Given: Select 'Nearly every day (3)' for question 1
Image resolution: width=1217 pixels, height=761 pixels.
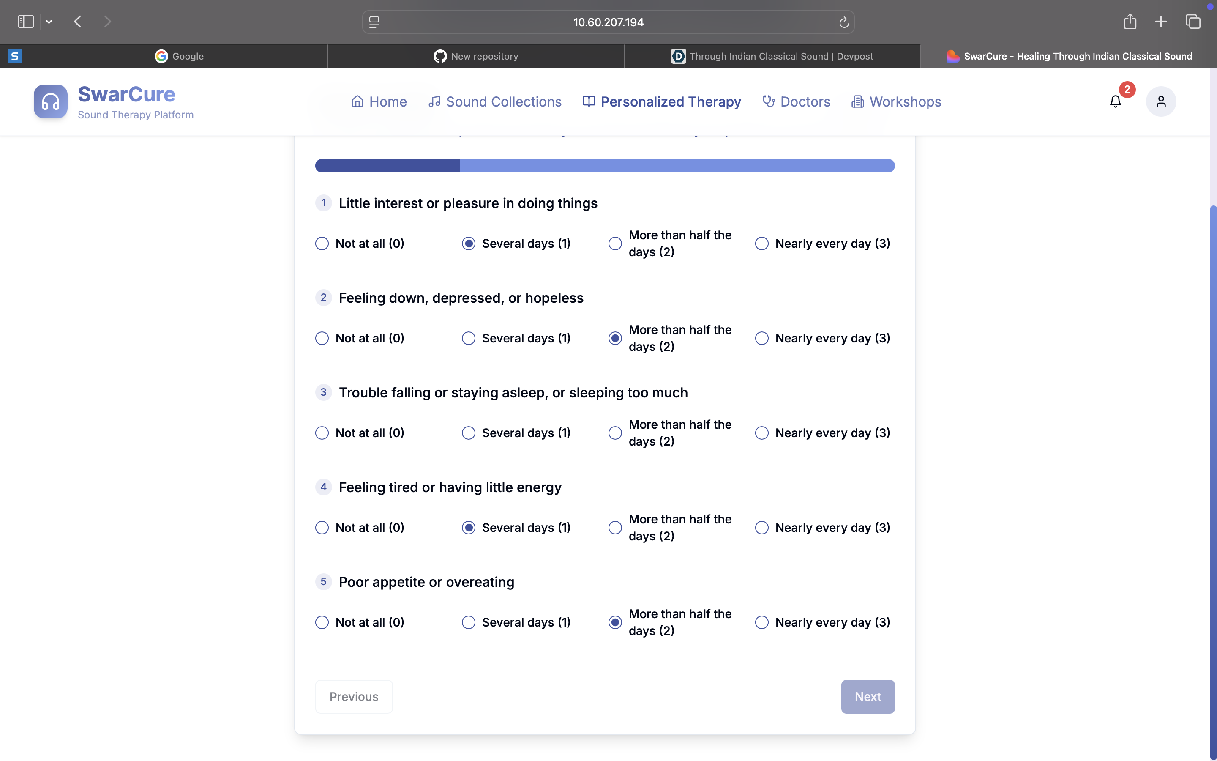Looking at the screenshot, I should [x=761, y=244].
